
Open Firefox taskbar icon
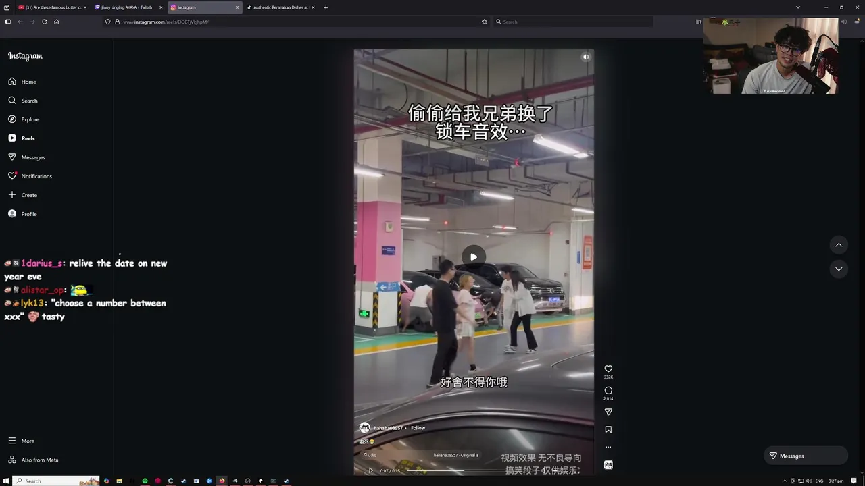(x=222, y=481)
